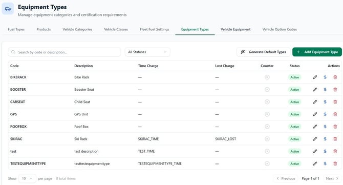Toggle the counter indicator for CARSEAT
343x185 pixels.
pos(267,102)
